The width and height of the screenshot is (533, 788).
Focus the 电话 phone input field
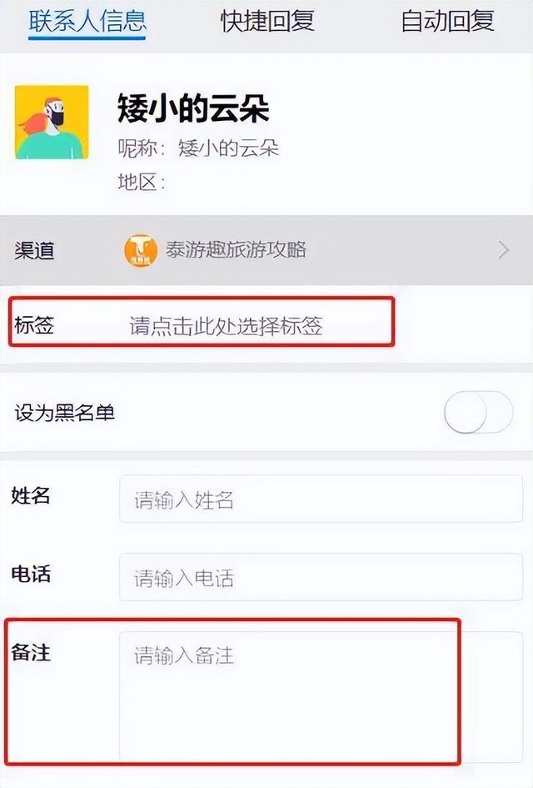[321, 577]
